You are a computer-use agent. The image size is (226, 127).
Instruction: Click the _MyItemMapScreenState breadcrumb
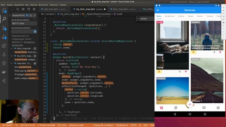point(98,14)
